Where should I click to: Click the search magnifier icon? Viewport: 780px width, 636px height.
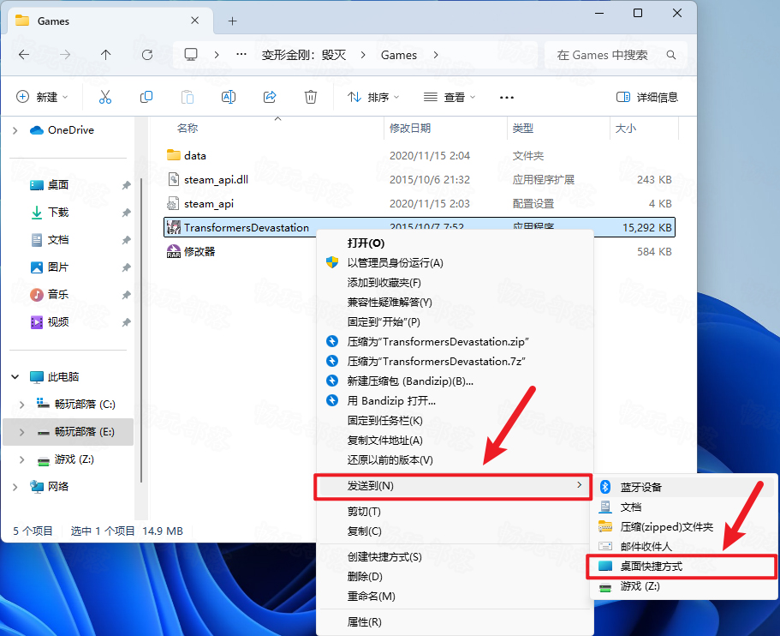[x=671, y=55]
